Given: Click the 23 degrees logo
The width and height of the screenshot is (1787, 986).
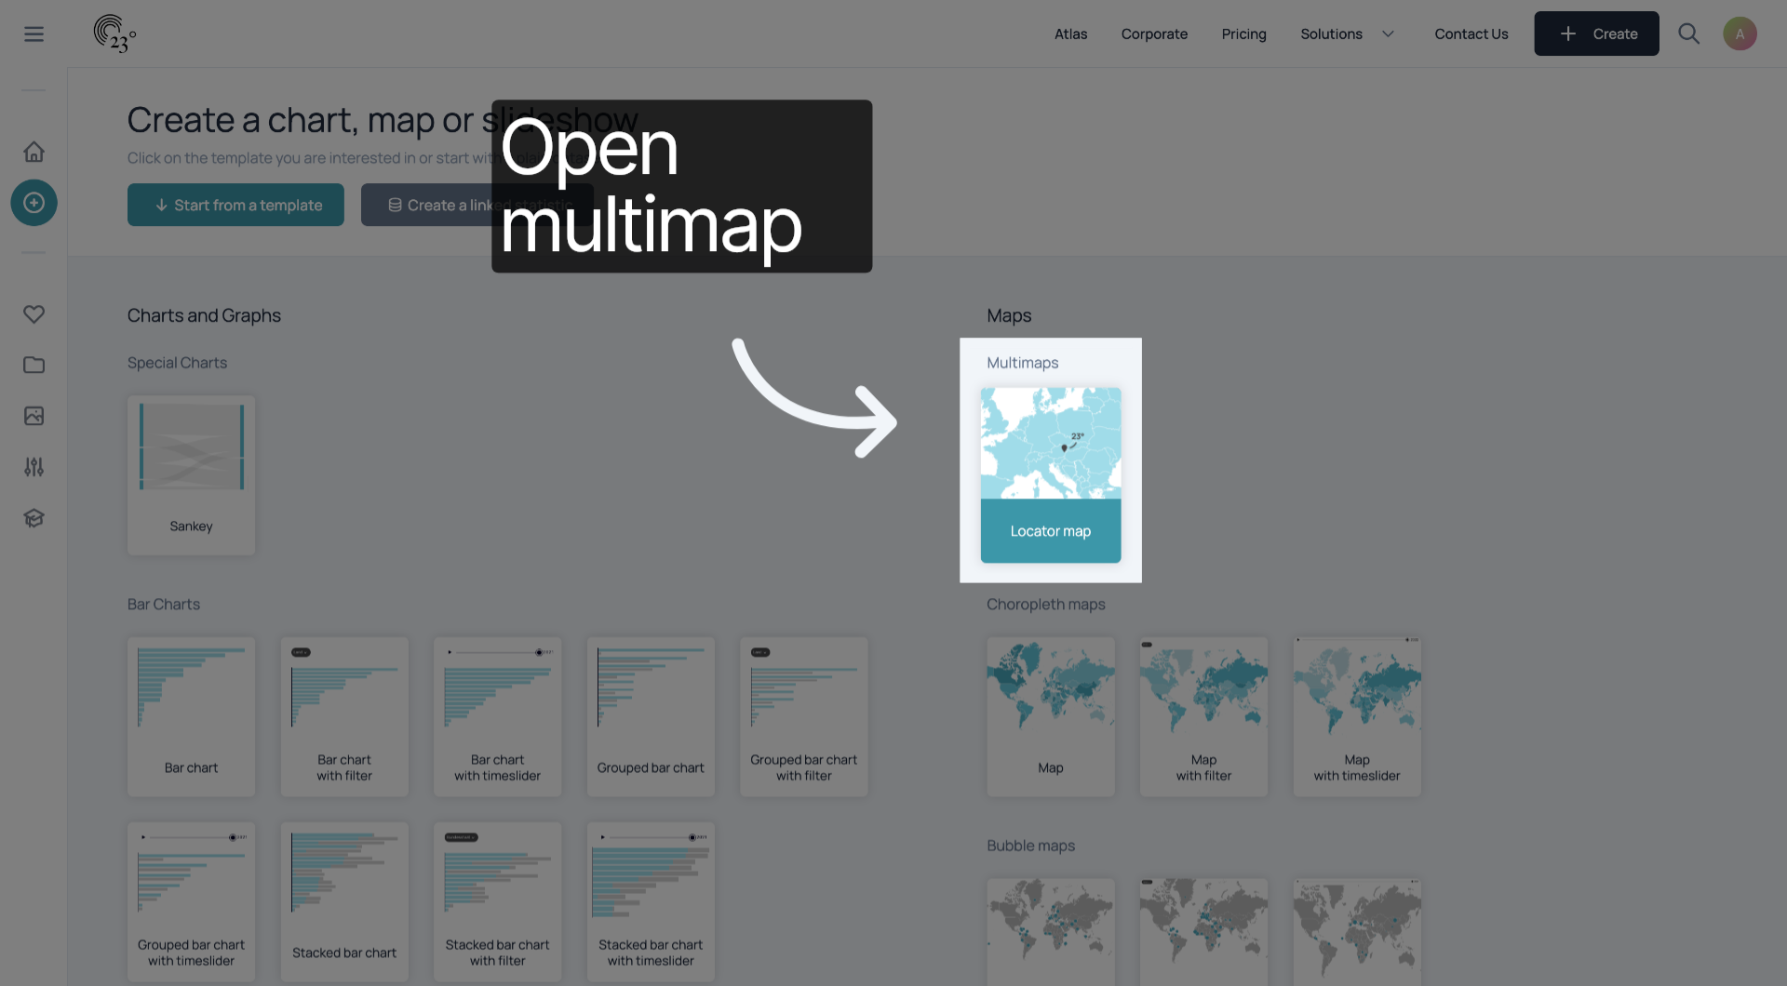Looking at the screenshot, I should pos(114,33).
